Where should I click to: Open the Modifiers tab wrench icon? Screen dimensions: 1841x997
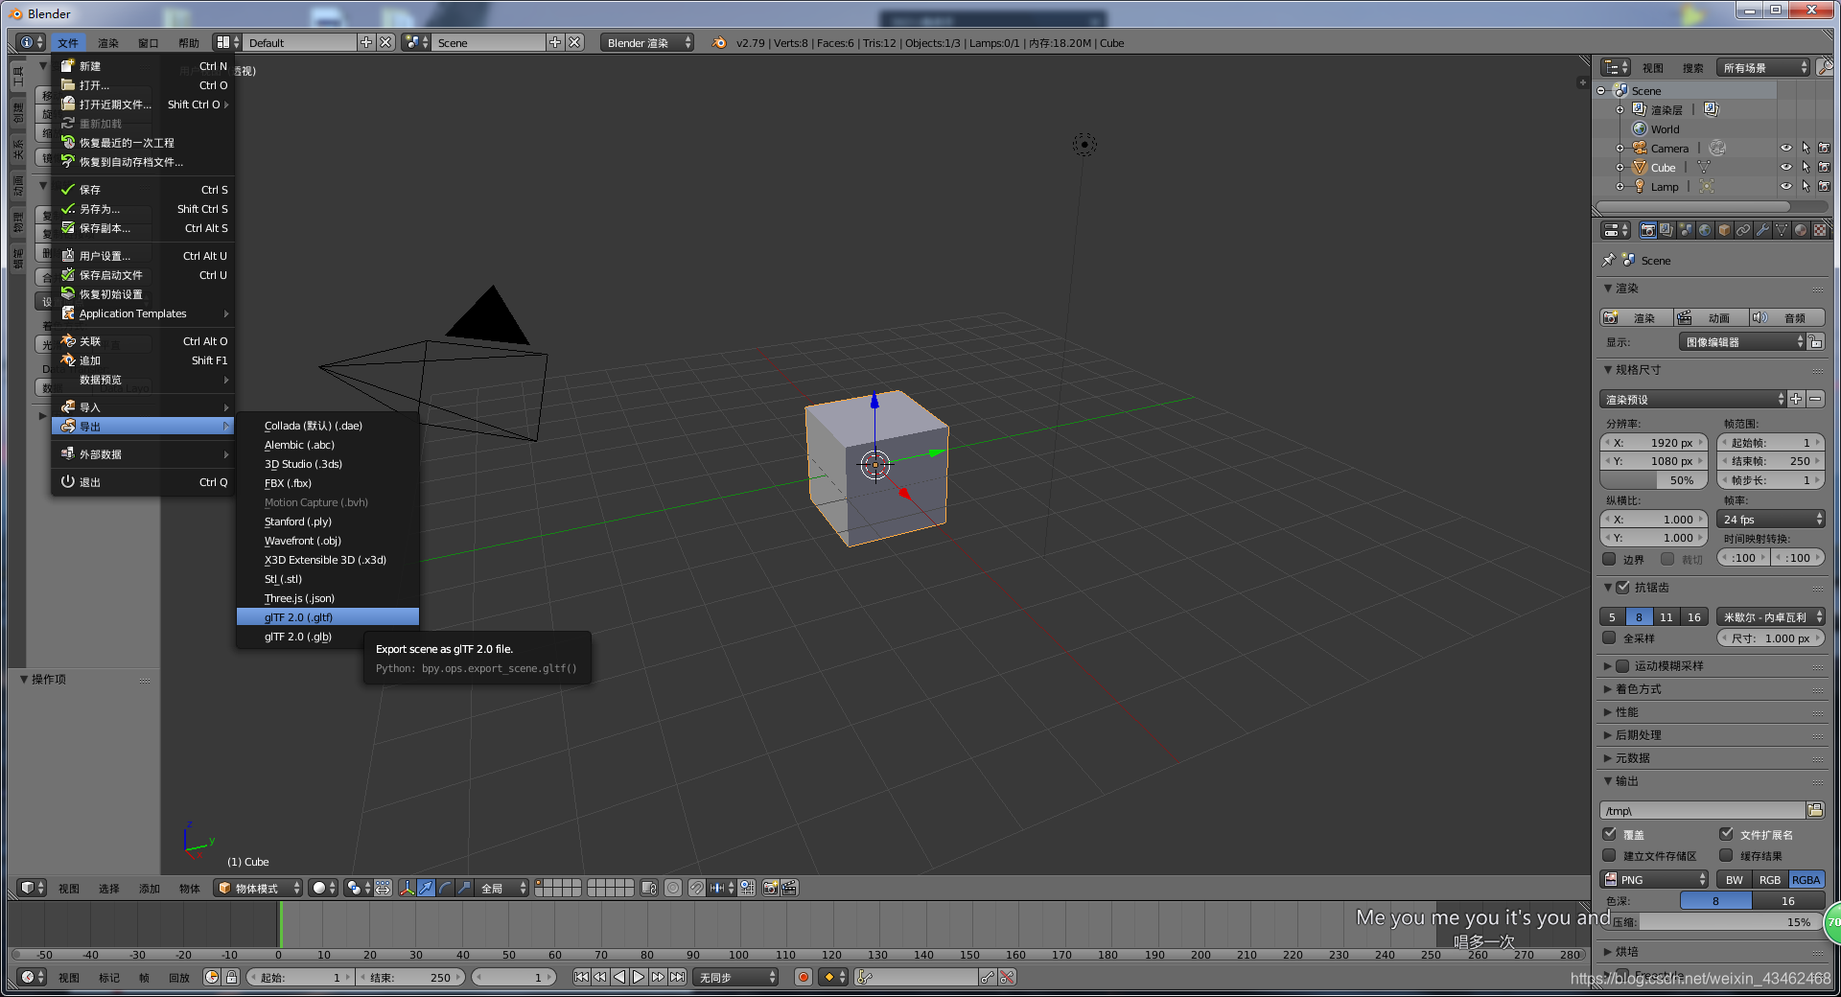pyautogui.click(x=1762, y=230)
